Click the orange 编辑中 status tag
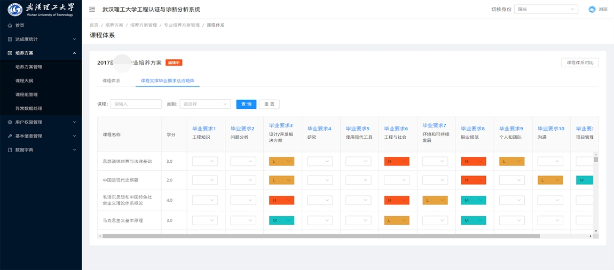This screenshot has width=614, height=270. point(174,62)
